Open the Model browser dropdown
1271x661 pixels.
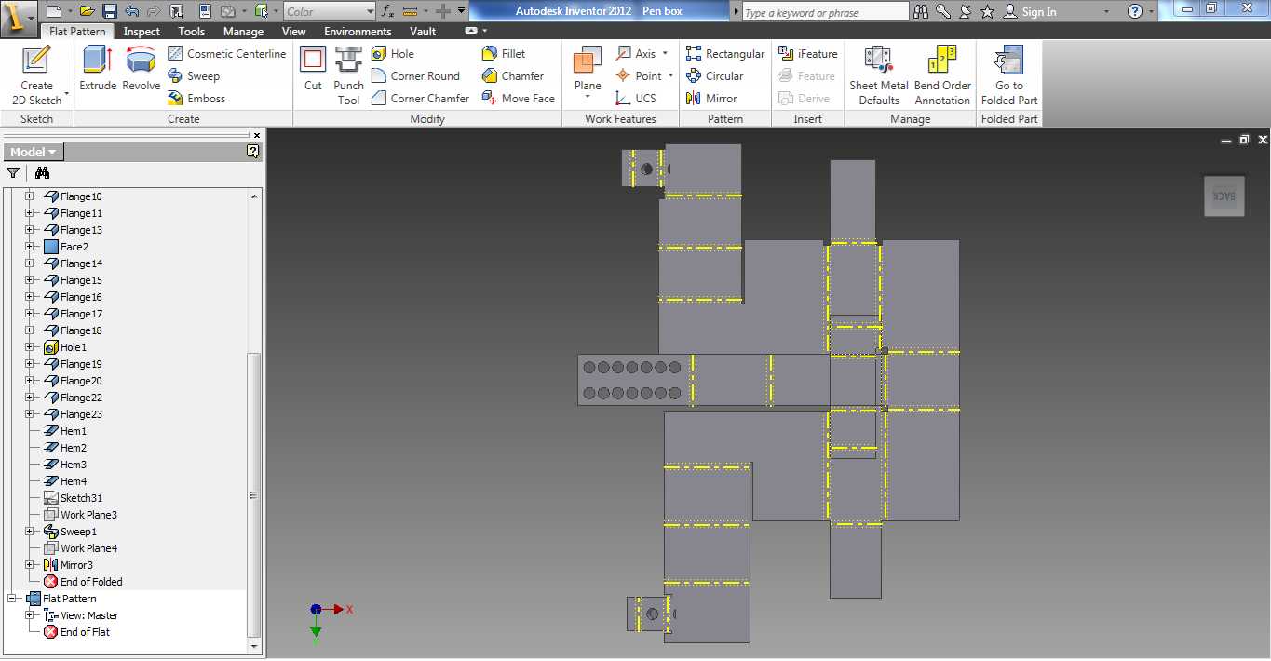(33, 152)
